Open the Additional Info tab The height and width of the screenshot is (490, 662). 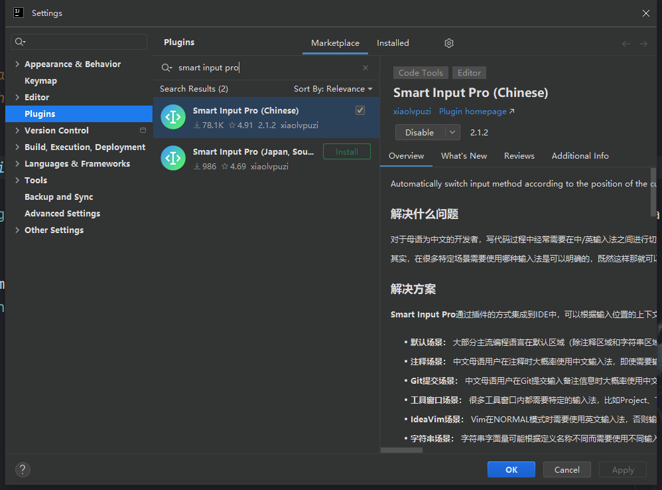580,156
